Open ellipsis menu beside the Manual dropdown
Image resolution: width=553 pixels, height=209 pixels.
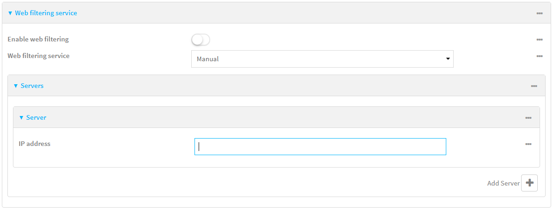(x=539, y=56)
